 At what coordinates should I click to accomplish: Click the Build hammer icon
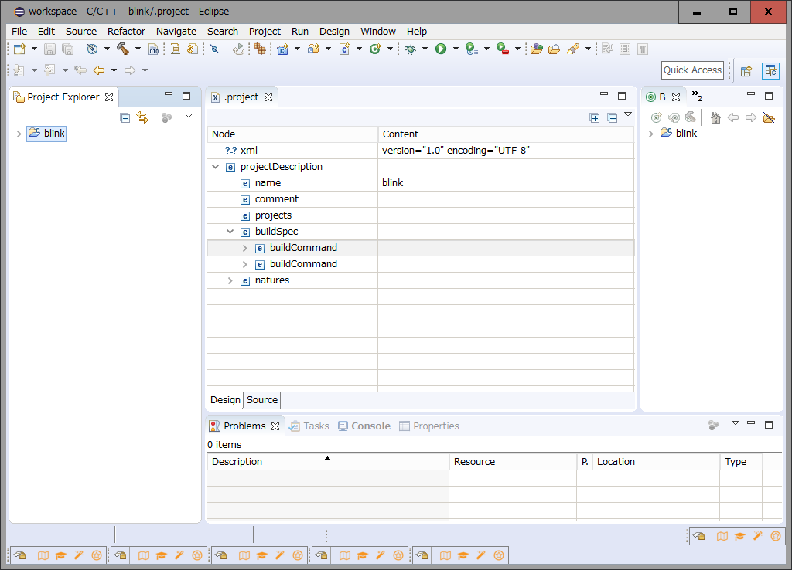tap(123, 49)
